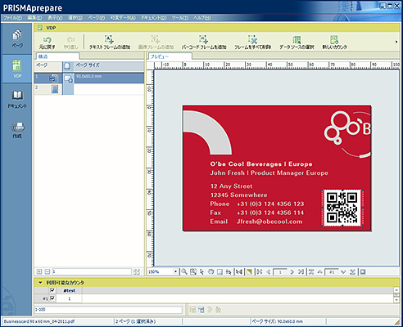The image size is (403, 327).
Task: Click the record number field showing #1
Action: (332, 271)
